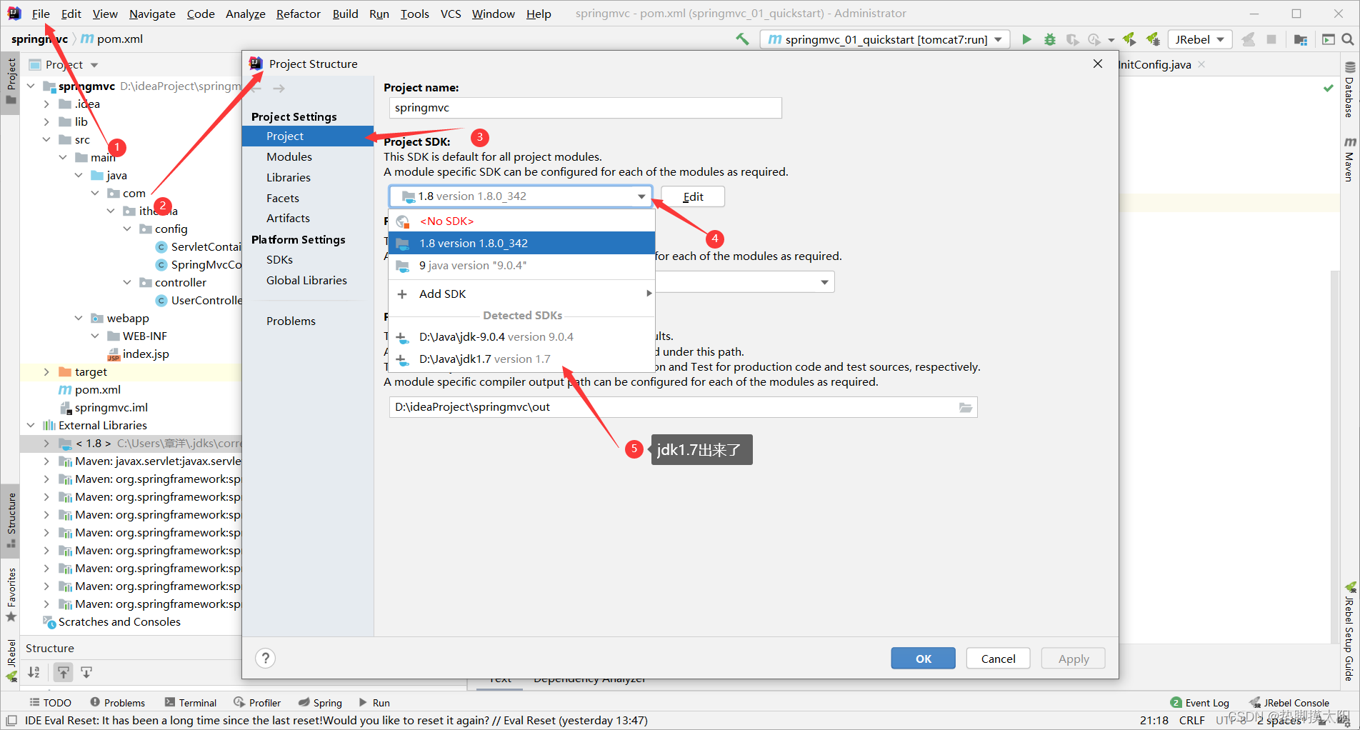
Task: Open the Profiler tool window
Action: tap(257, 703)
